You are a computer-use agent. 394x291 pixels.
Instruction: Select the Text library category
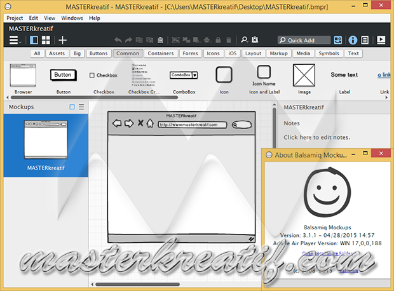(x=353, y=53)
